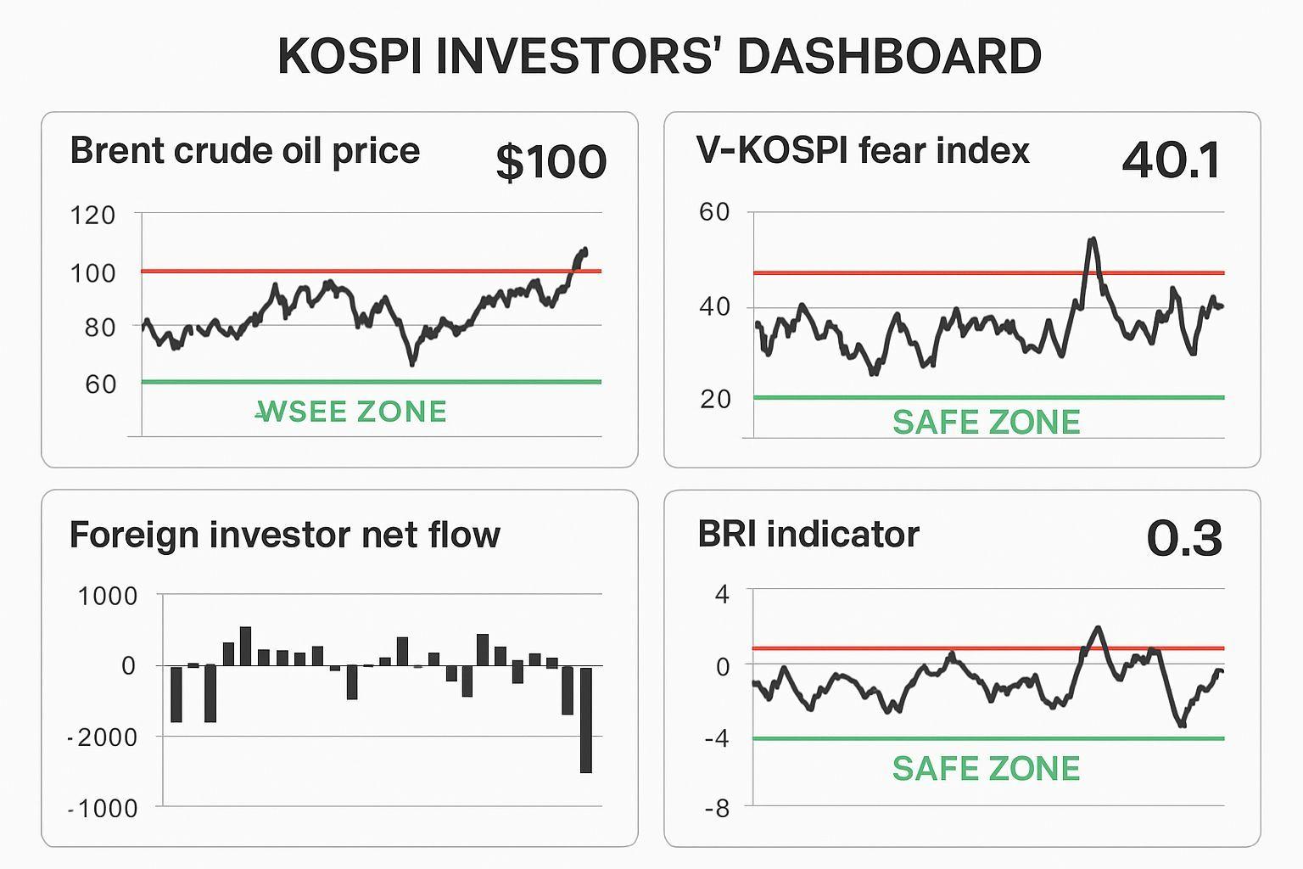Select the V-KOSPI chart spike peak

pos(1092,240)
